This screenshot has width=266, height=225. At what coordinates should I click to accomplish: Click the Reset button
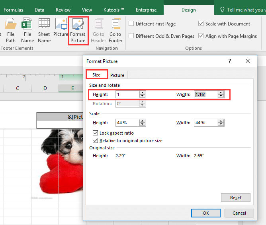point(235,198)
